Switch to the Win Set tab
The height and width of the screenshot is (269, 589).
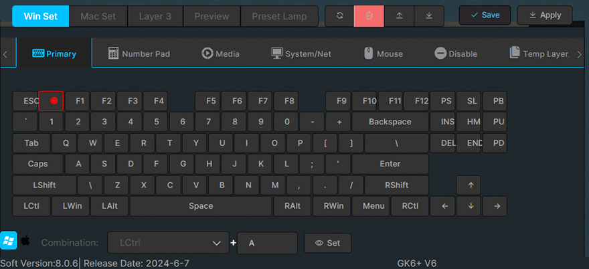pos(41,17)
